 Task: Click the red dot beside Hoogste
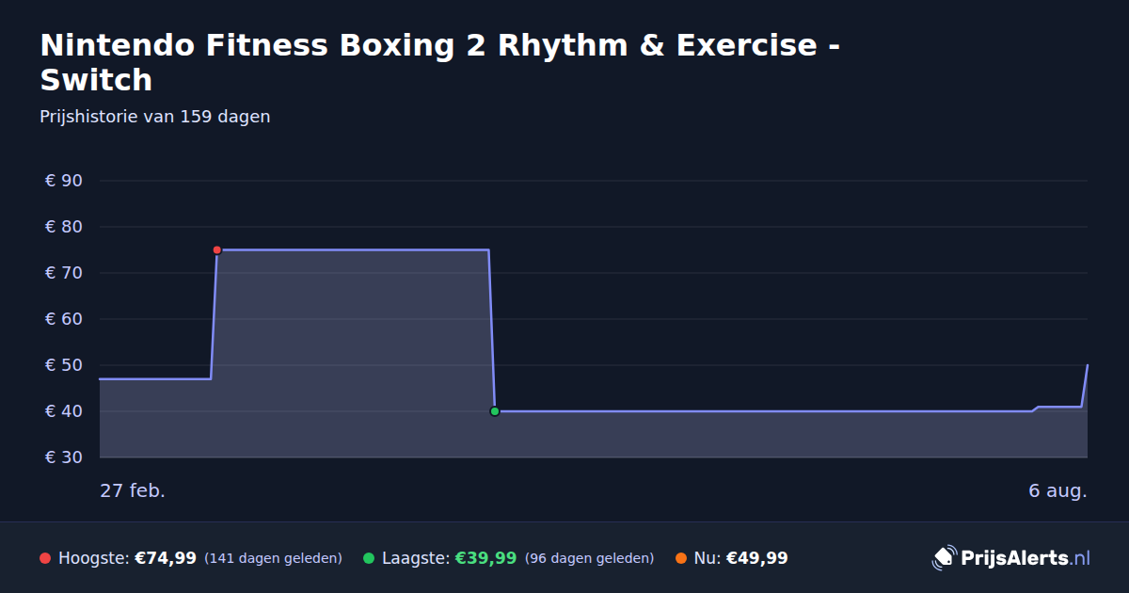45,558
